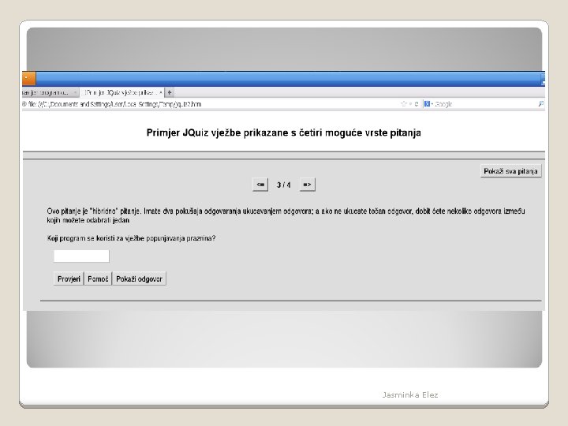Click the page heading Primjer JQuiz vježbe
Image resolution: width=568 pixels, height=426 pixels.
pyautogui.click(x=284, y=133)
